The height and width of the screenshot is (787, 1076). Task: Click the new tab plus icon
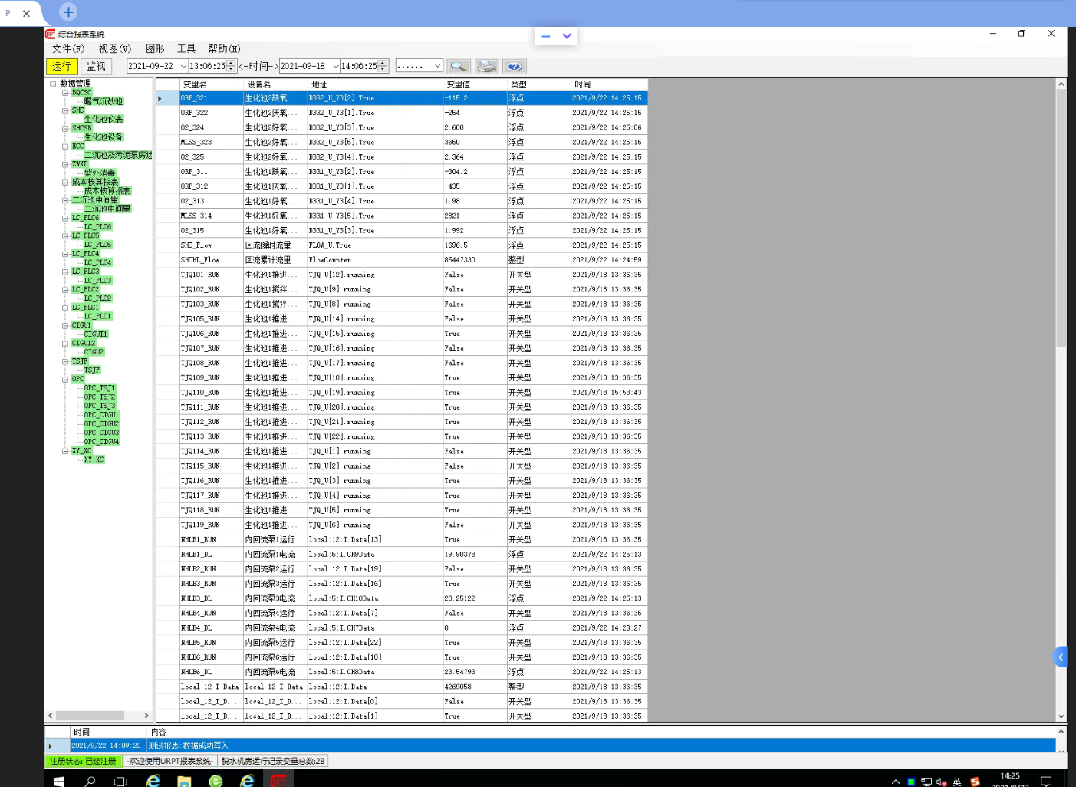pos(68,12)
